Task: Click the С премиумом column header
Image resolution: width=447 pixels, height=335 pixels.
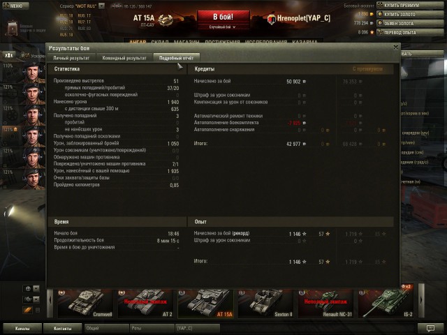Action: 367,69
